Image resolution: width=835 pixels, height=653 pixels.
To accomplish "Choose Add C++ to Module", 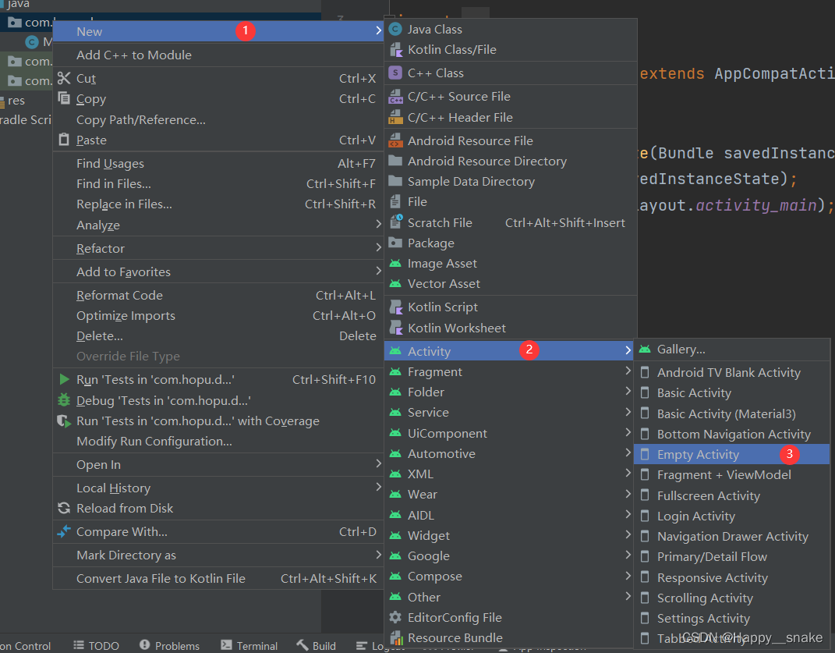I will (218, 55).
